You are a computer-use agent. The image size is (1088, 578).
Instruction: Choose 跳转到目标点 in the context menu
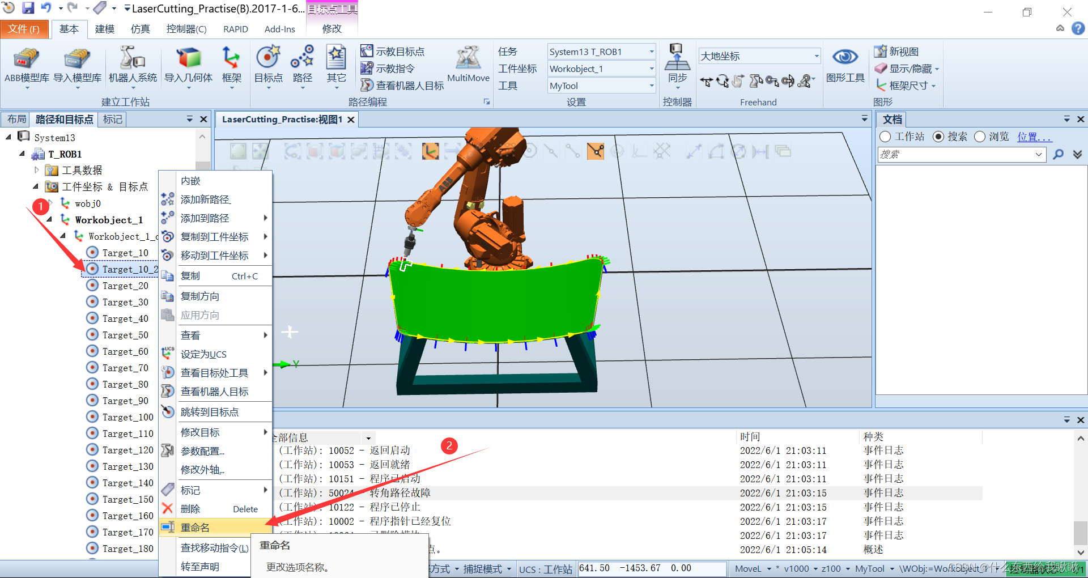[x=216, y=412]
